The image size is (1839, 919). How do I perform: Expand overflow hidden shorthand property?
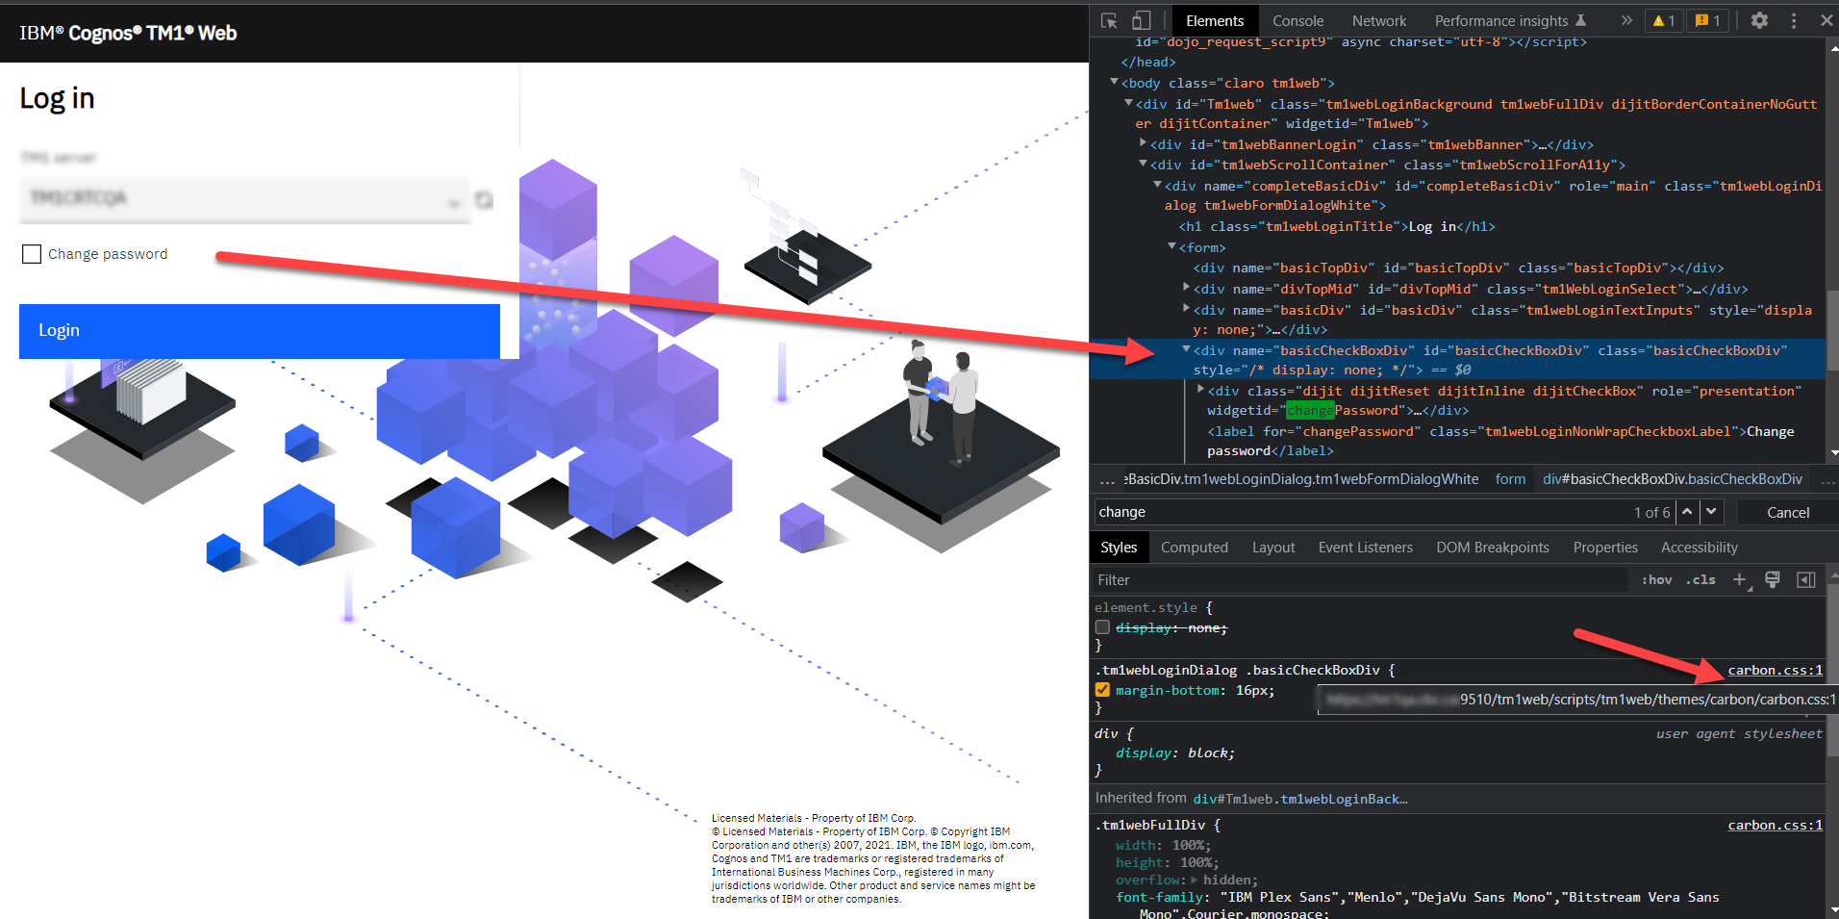click(x=1195, y=880)
